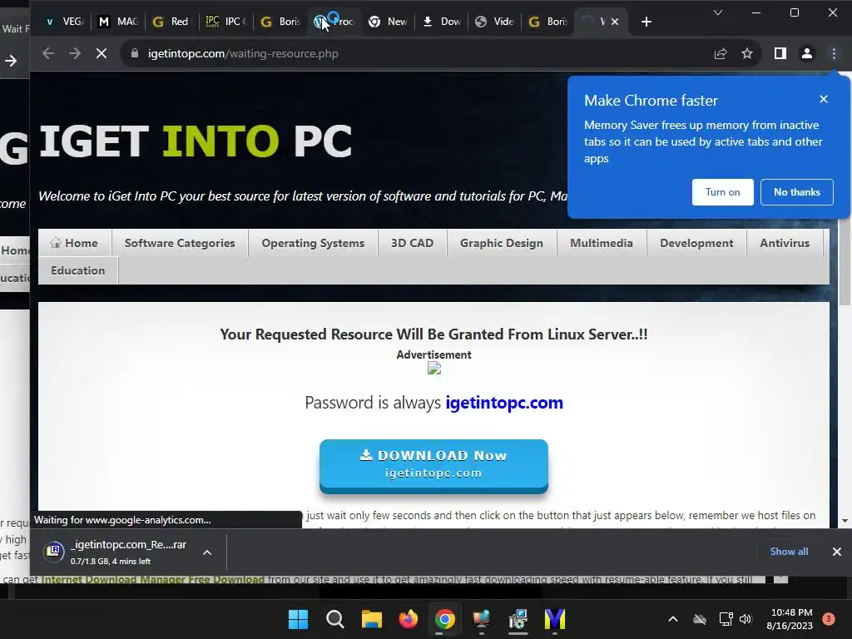Go back to the previous page
Viewport: 852px width, 639px height.
click(x=47, y=53)
